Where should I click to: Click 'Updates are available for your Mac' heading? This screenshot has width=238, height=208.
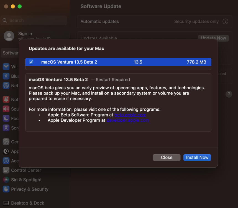pos(66,49)
